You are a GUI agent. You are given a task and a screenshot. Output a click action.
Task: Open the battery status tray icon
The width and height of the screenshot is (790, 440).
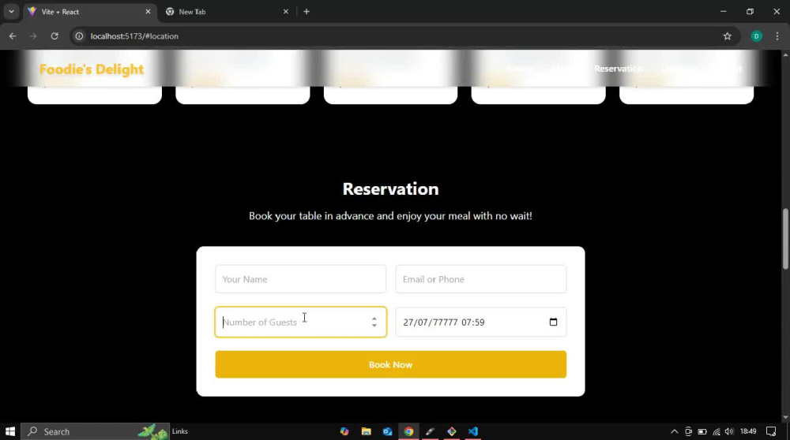[702, 431]
